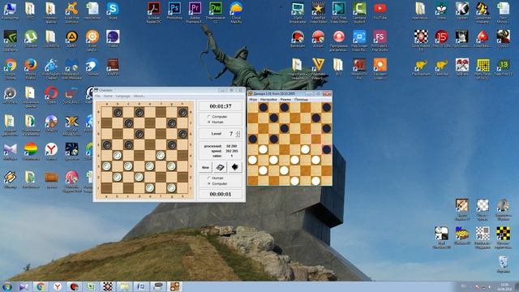Open the Yandex browser desktop icon

[51, 152]
